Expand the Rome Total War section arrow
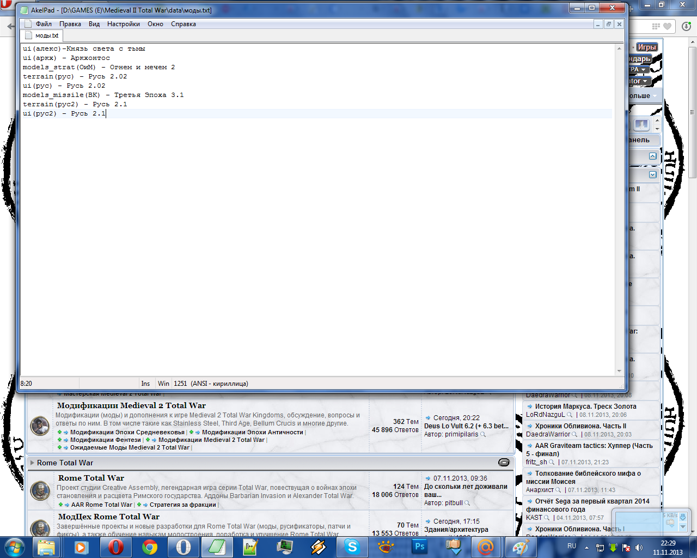The height and width of the screenshot is (558, 697). tap(33, 463)
